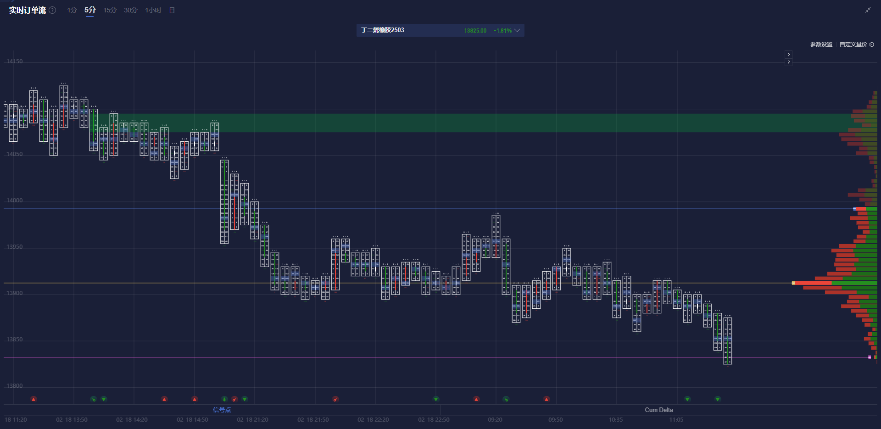The height and width of the screenshot is (429, 881).
Task: Switch to the 1分 timeframe
Action: 72,10
